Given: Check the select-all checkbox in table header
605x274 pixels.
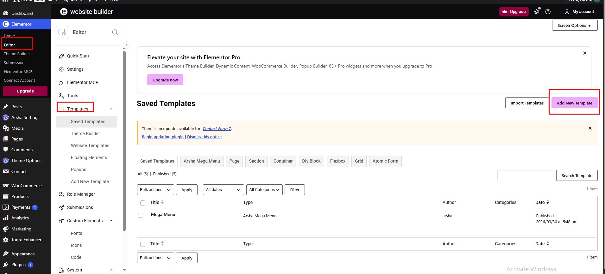Looking at the screenshot, I should click(x=143, y=203).
